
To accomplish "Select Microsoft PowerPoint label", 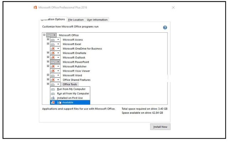I will tap(76, 62).
